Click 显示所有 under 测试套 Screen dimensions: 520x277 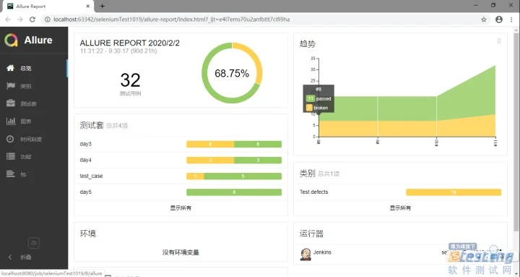pos(181,208)
